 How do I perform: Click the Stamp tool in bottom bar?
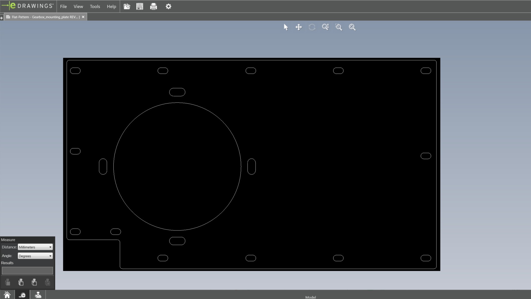38,295
